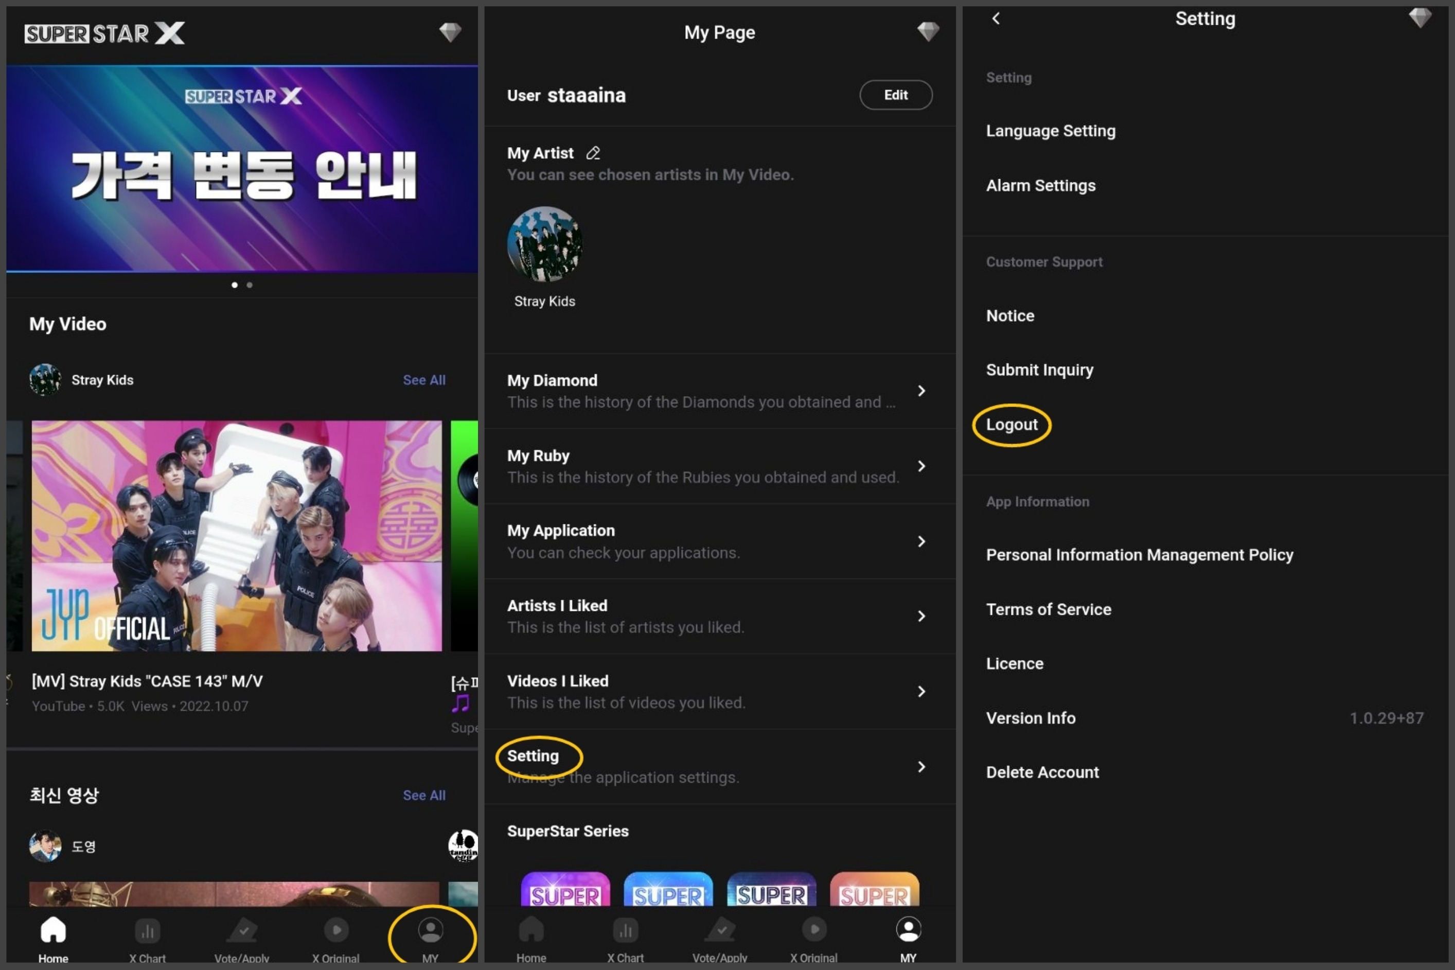Tap the 도영 artist name

[83, 846]
